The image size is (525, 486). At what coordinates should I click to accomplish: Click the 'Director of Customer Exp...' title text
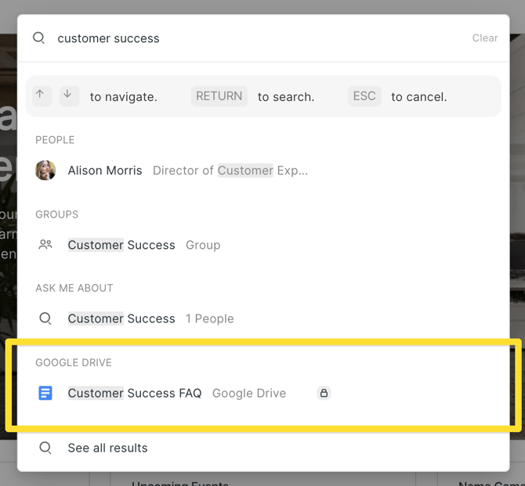click(x=230, y=171)
